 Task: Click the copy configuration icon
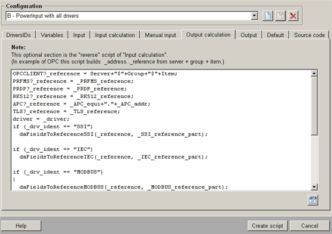(x=281, y=16)
